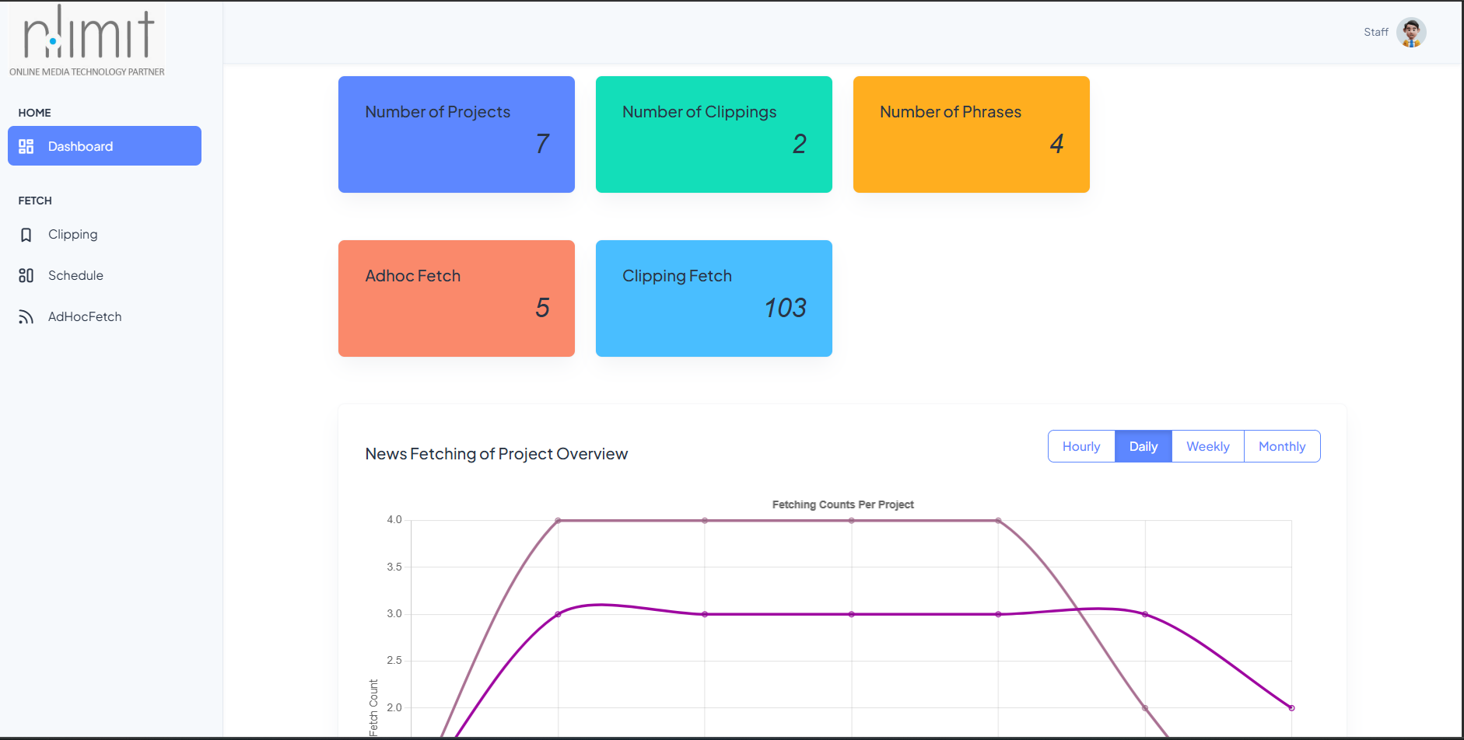Click the Number of Phrases card

pos(972,134)
